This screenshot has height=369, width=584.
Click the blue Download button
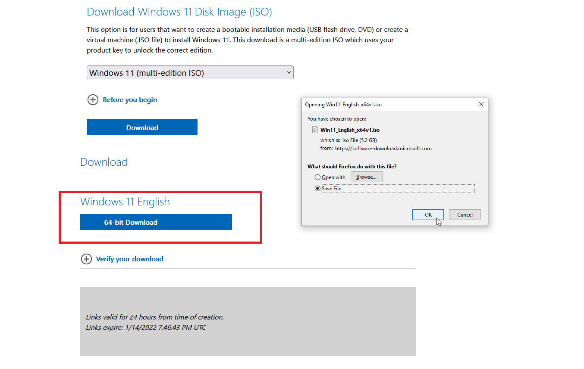pyautogui.click(x=142, y=127)
